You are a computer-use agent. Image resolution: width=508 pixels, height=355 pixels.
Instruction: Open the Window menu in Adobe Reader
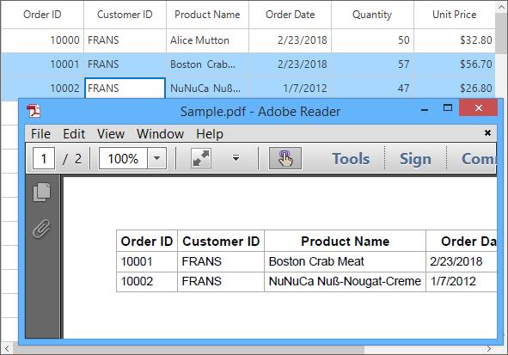point(161,134)
